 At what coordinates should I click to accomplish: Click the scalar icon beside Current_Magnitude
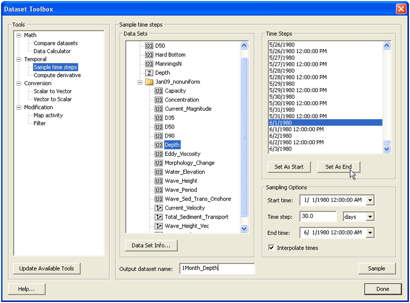(158, 109)
